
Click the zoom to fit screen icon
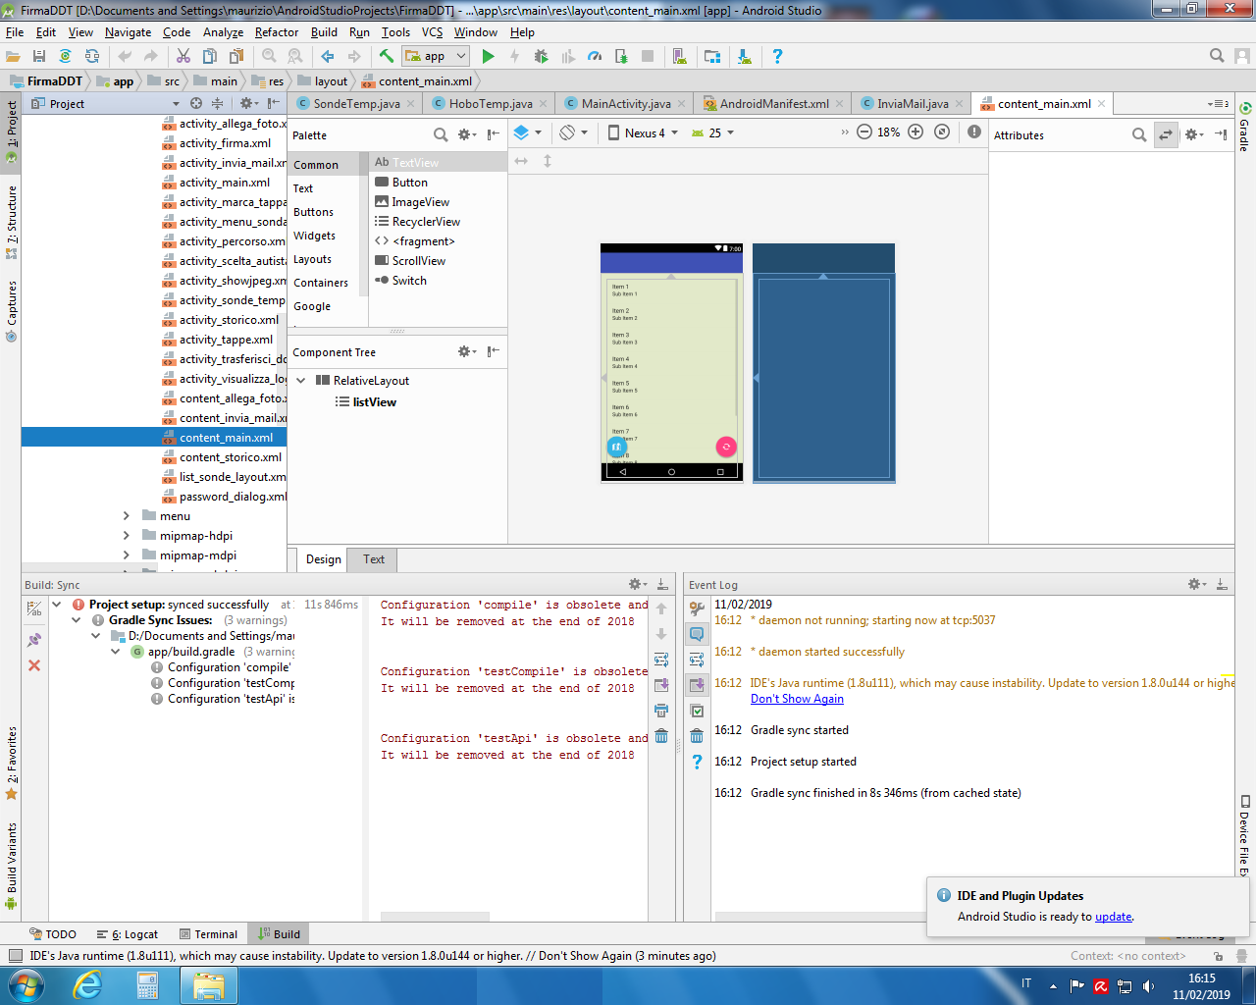(942, 132)
